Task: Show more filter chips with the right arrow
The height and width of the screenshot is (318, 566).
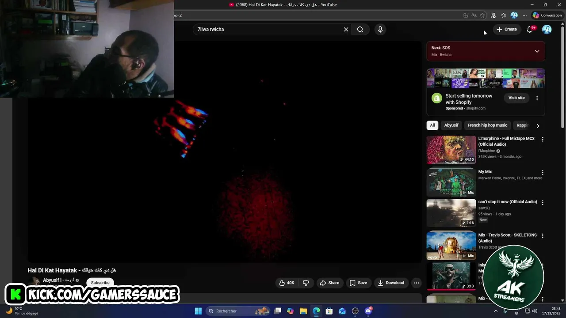Action: point(538,126)
